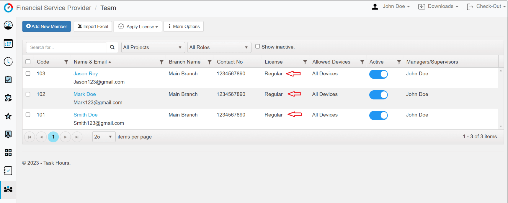Go to the previous page
508x203 pixels.
[41, 137]
